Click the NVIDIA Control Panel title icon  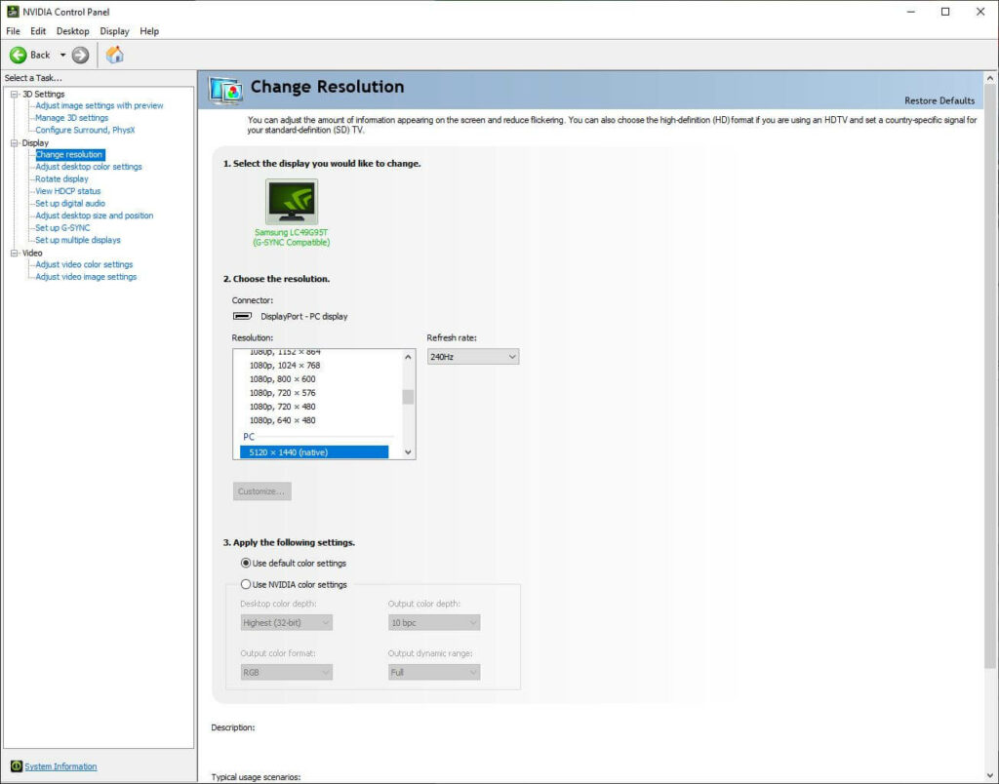[12, 12]
